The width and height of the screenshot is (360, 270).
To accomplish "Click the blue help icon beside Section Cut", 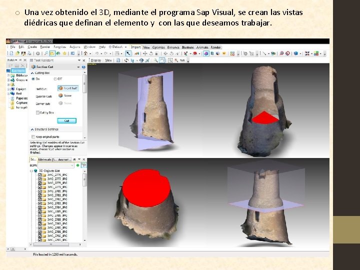I will (x=83, y=67).
